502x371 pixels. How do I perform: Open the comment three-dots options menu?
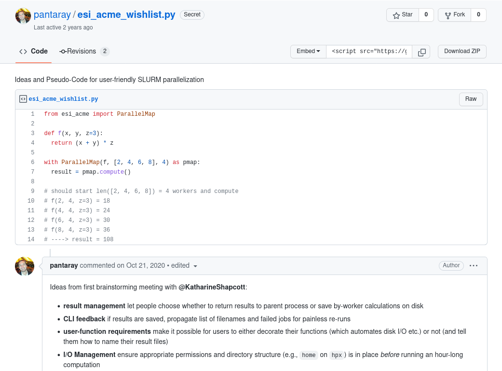(474, 265)
